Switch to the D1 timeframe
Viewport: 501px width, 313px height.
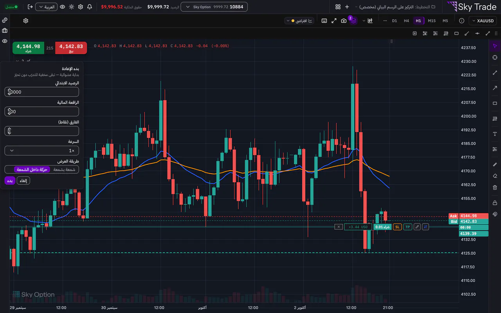(x=395, y=21)
